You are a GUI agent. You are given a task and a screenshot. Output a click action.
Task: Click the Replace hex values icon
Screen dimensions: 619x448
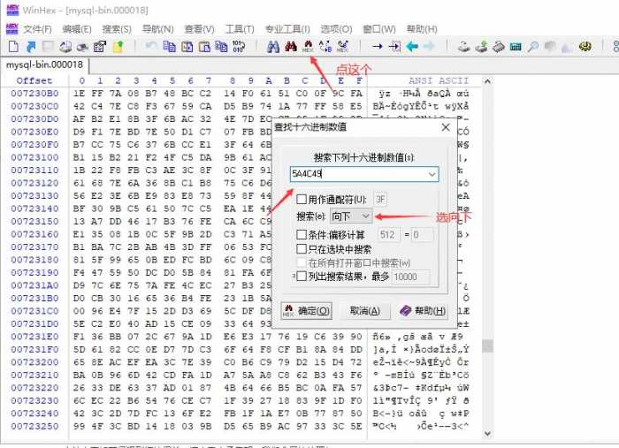coord(343,47)
